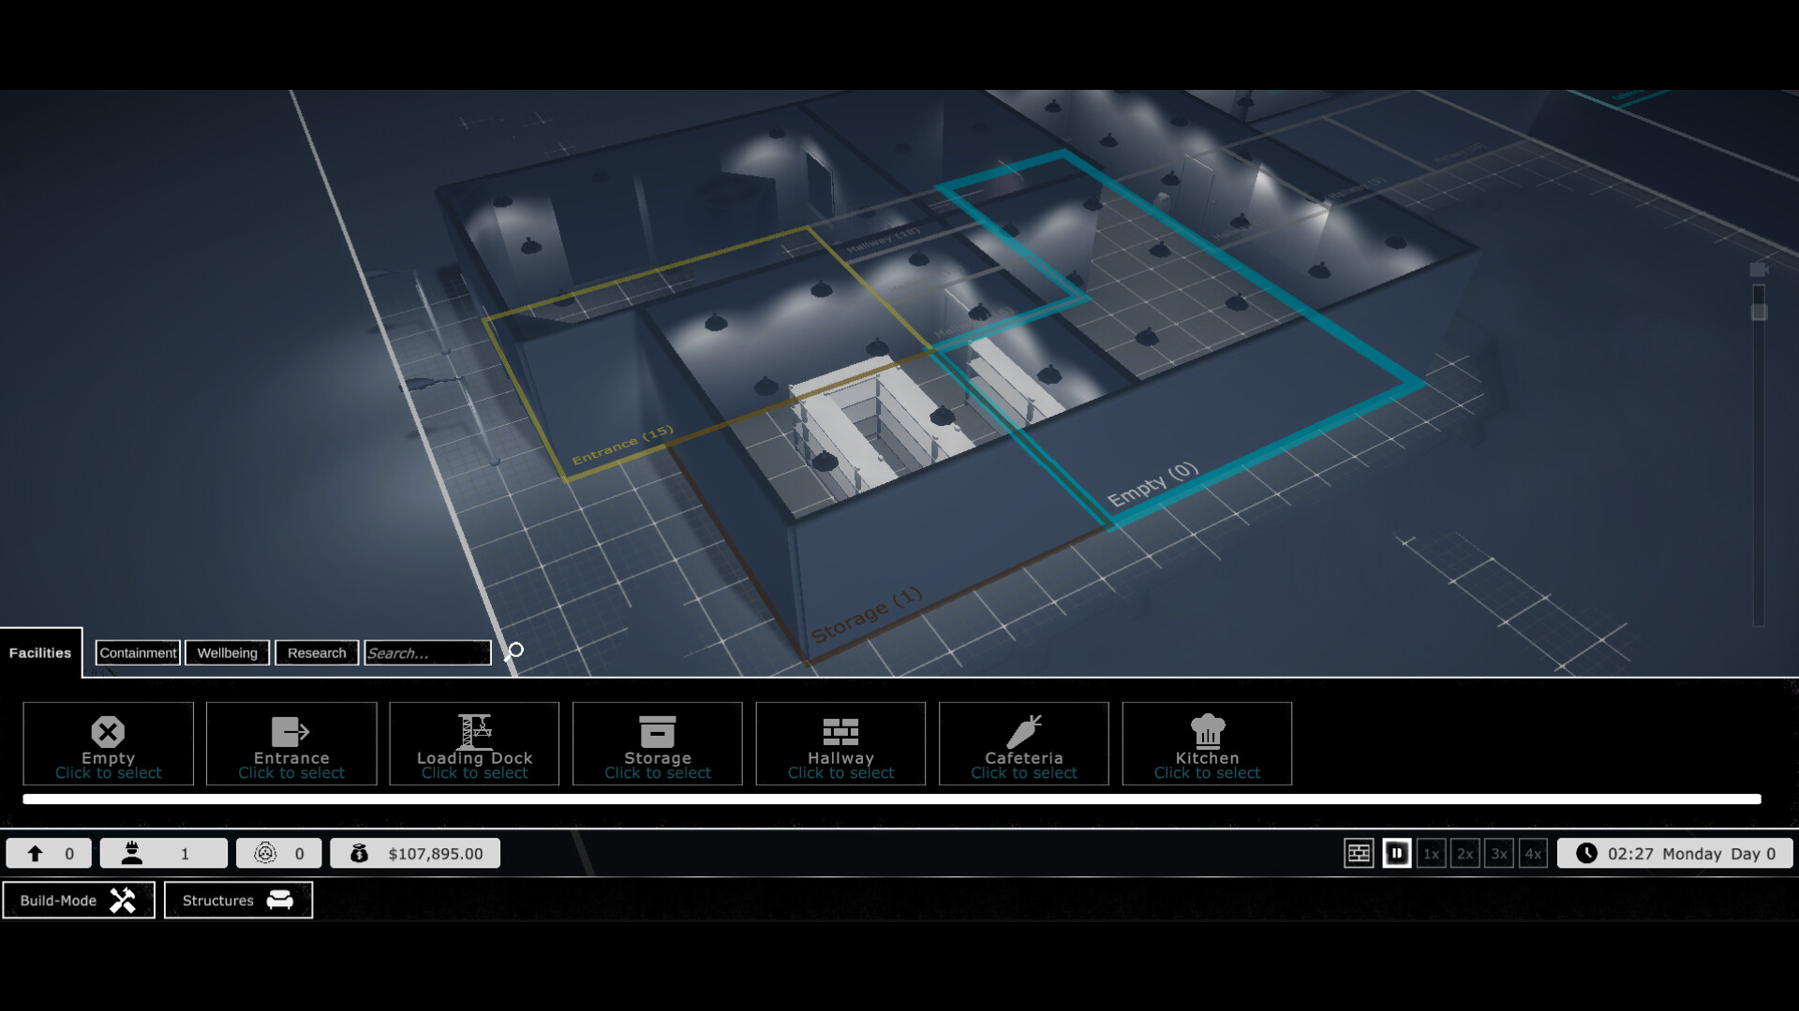Select the Cafeteria carrot icon
Image resolution: width=1799 pixels, height=1011 pixels.
tap(1023, 731)
